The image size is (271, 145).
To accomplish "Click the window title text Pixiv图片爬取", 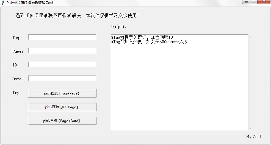I will [x=17, y=2].
